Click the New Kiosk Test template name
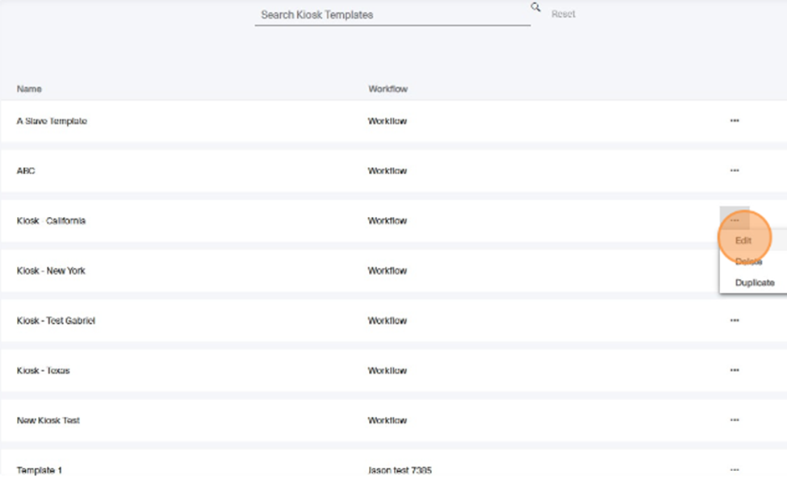787x488 pixels. 47,419
